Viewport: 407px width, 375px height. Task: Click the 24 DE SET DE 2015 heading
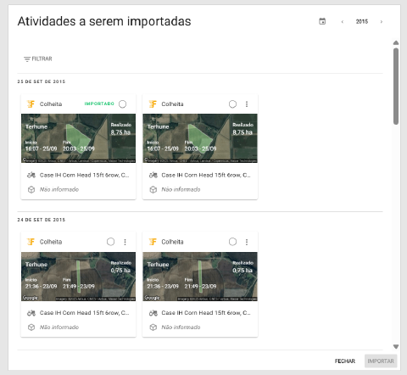[x=42, y=220]
